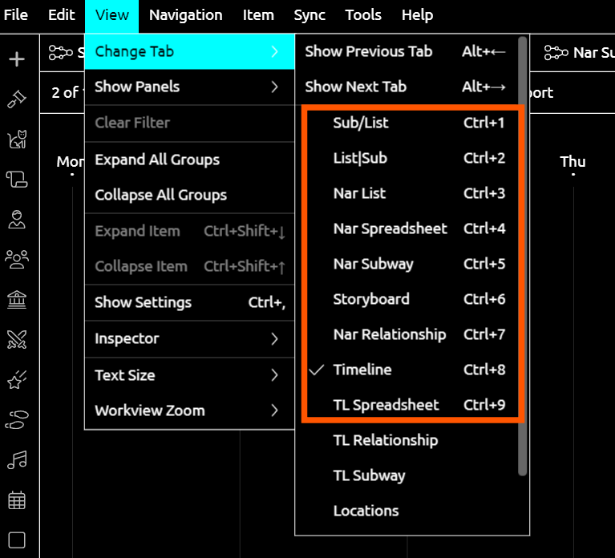
Task: Open the Navigation menu
Action: [185, 15]
